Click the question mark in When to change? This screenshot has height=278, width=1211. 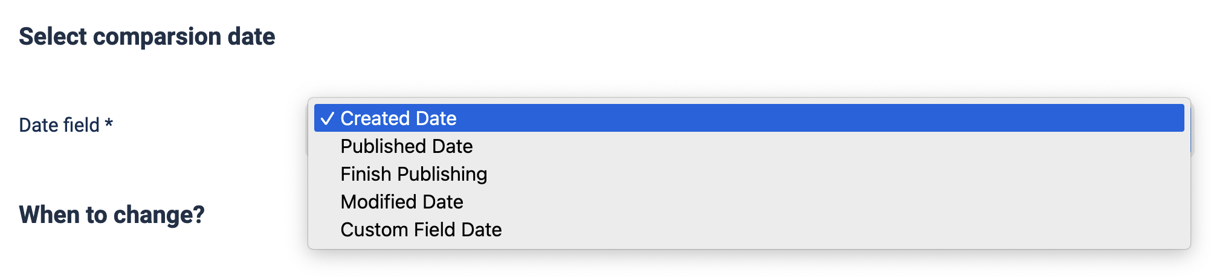click(199, 215)
